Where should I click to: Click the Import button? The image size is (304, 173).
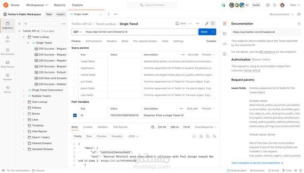(60, 14)
